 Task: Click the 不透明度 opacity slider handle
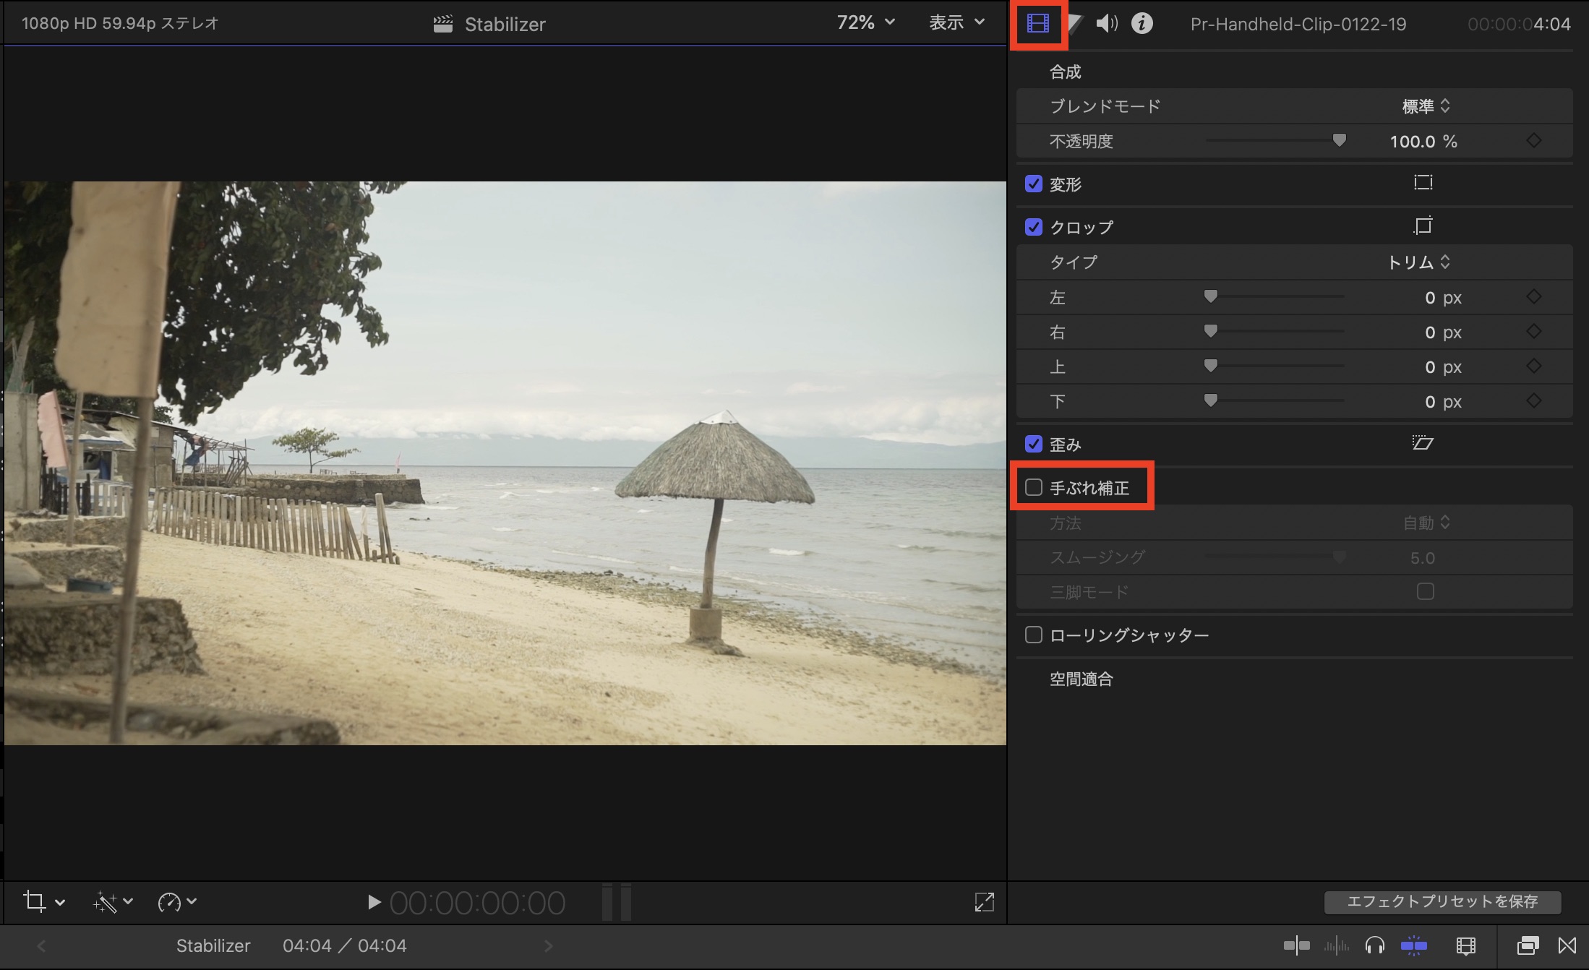1339,140
